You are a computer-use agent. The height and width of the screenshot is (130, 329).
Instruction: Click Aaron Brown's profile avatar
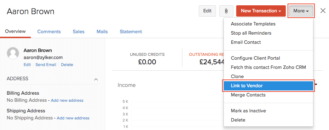pyautogui.click(x=13, y=53)
